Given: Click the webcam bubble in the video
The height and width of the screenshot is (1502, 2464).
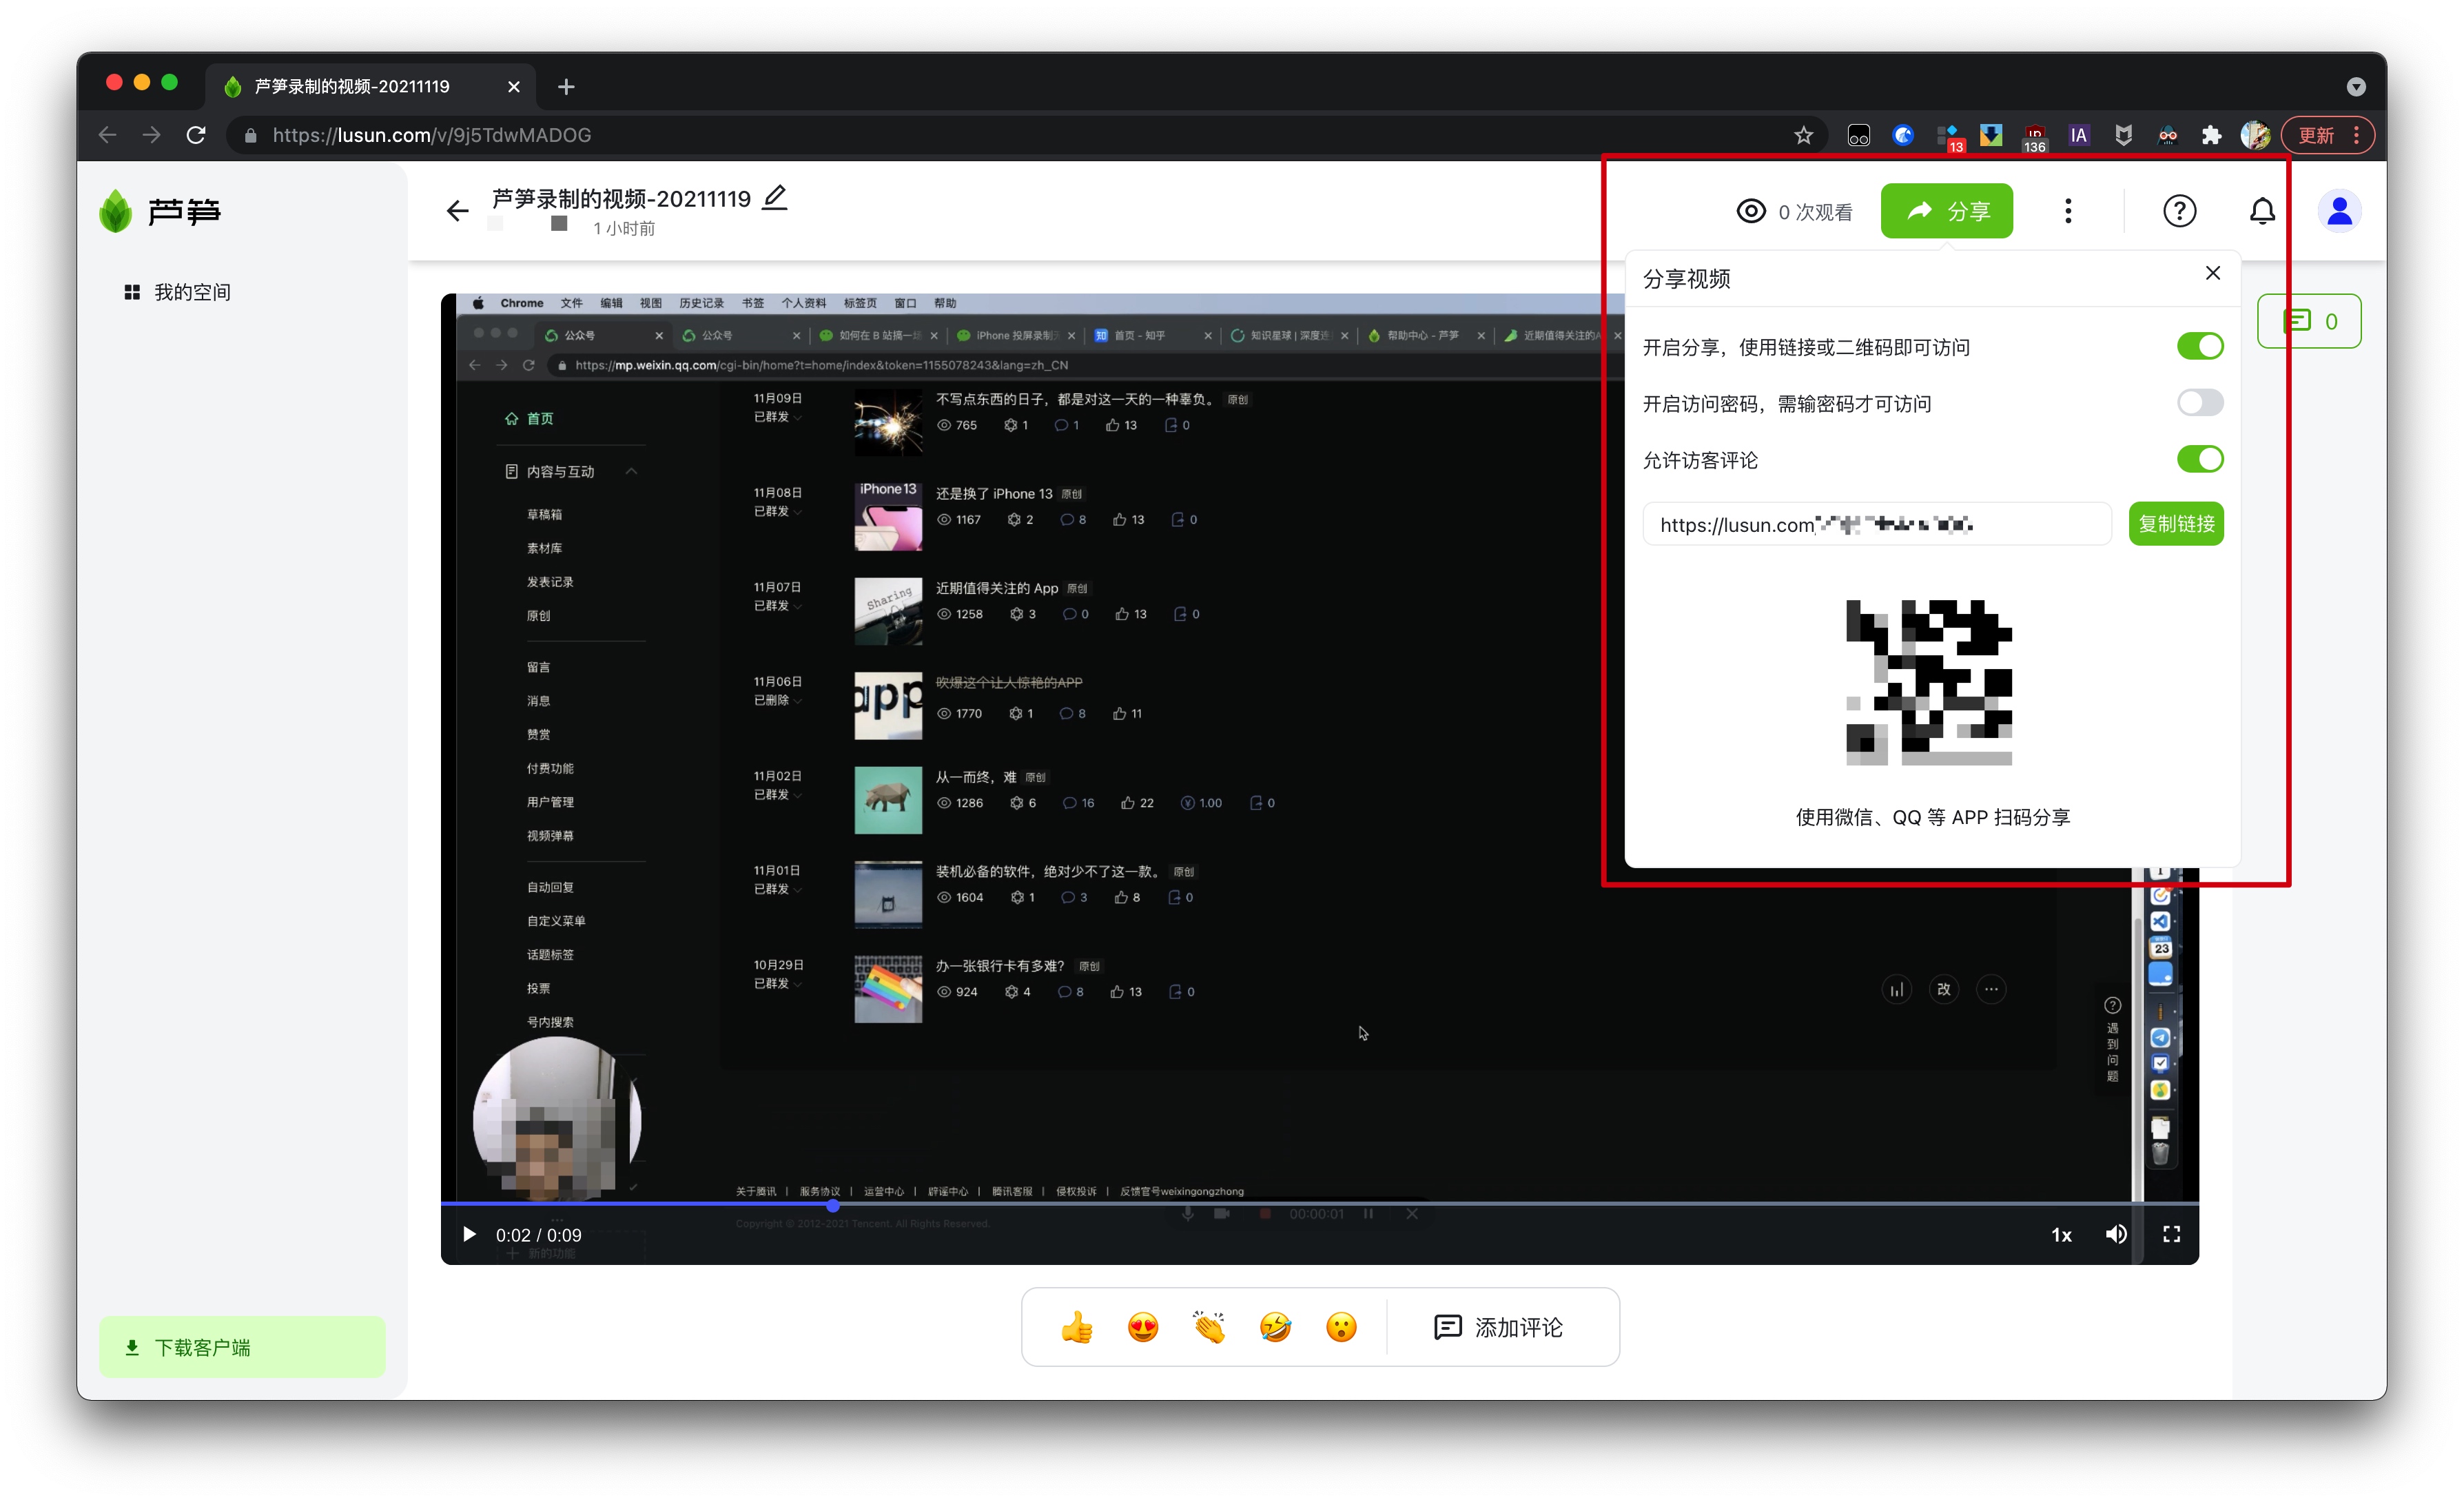Looking at the screenshot, I should click(x=557, y=1120).
